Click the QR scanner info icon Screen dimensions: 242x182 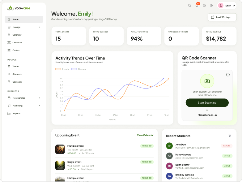pos(228,75)
